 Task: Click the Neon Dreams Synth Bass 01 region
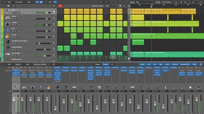(174, 54)
